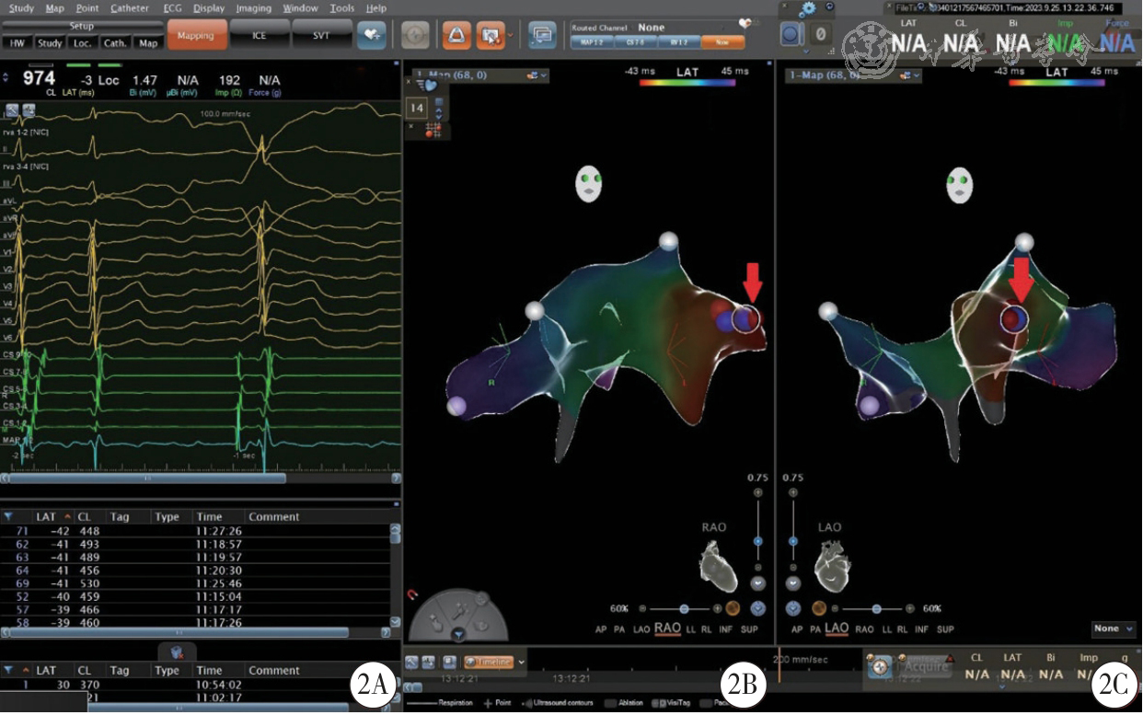This screenshot has width=1143, height=715.
Task: Click the deleted points trash bin icon
Action: (x=177, y=651)
